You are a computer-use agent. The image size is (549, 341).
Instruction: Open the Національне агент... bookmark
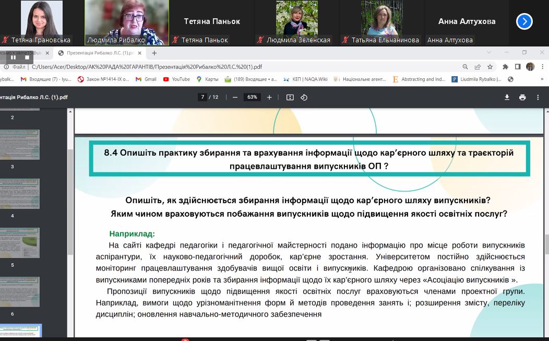click(x=360, y=79)
